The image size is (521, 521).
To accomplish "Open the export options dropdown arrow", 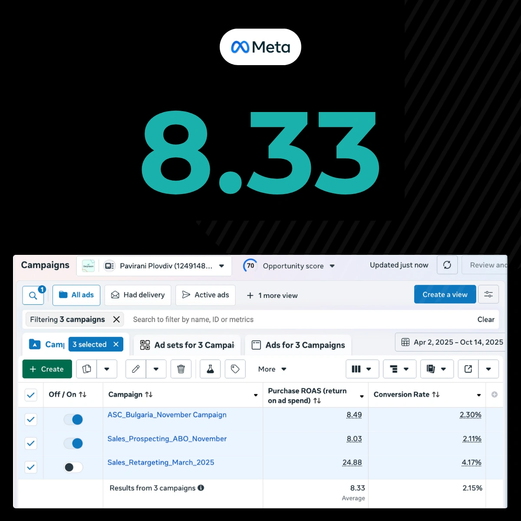I will coord(488,369).
